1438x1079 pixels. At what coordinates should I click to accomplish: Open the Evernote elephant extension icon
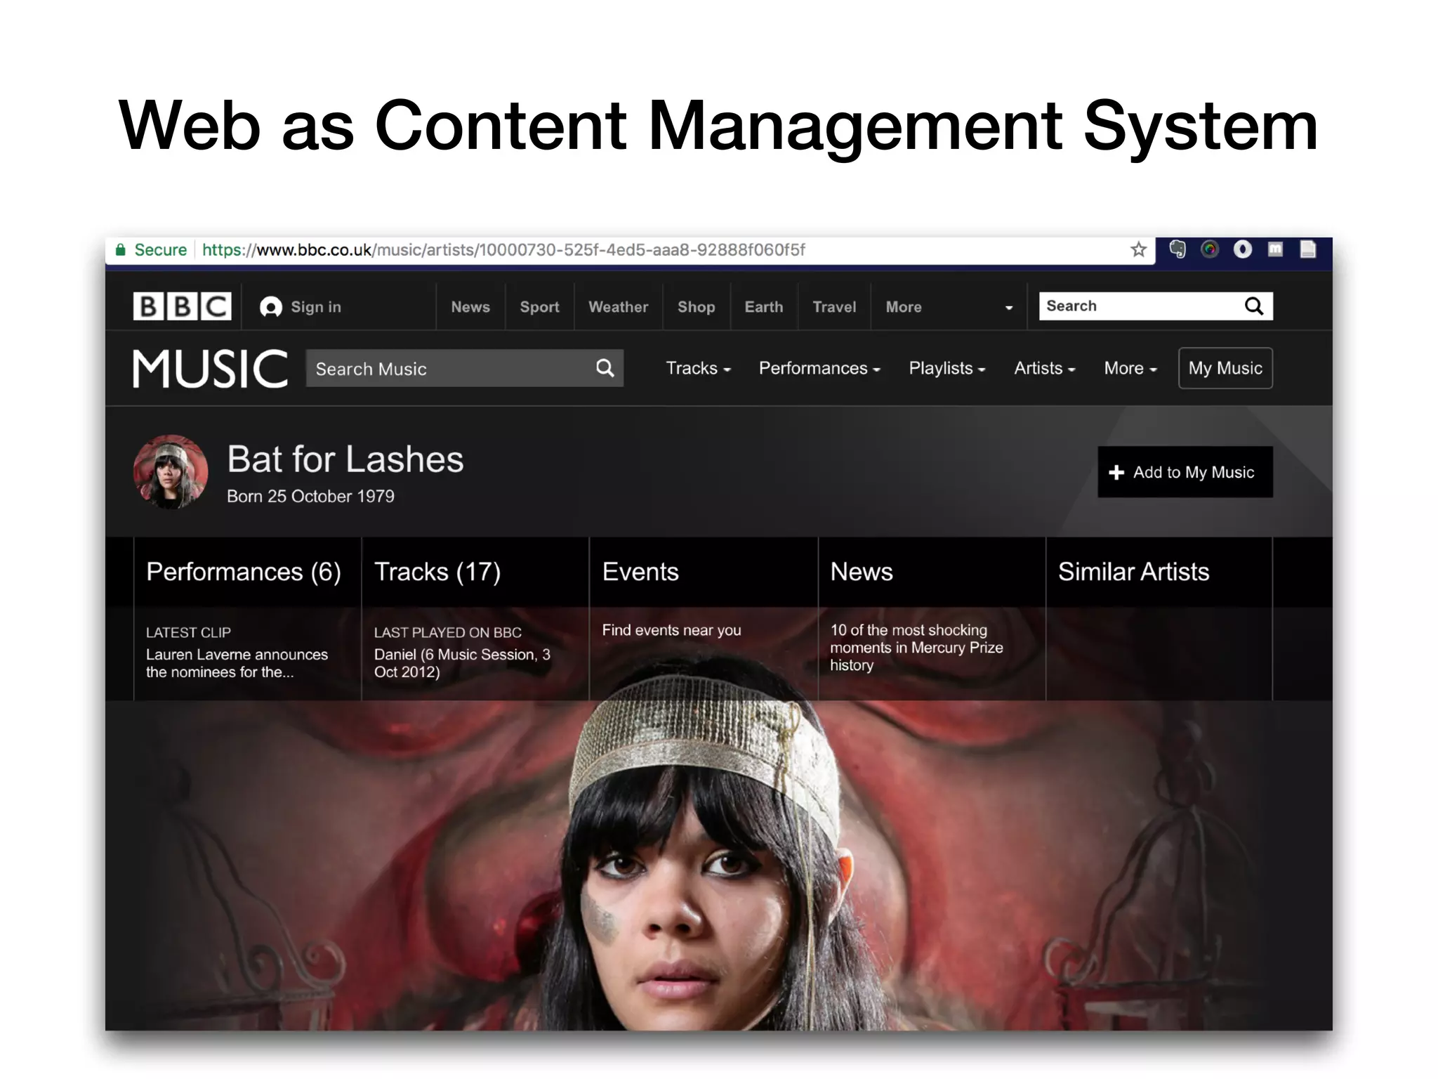(1178, 249)
